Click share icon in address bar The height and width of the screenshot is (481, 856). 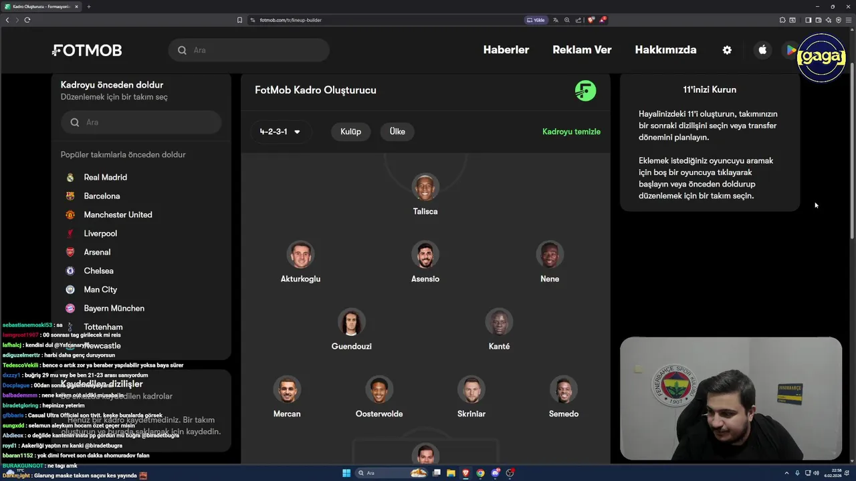[x=578, y=20]
